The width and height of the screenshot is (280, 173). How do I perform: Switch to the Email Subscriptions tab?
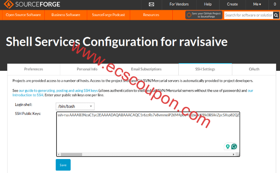pos(146,69)
